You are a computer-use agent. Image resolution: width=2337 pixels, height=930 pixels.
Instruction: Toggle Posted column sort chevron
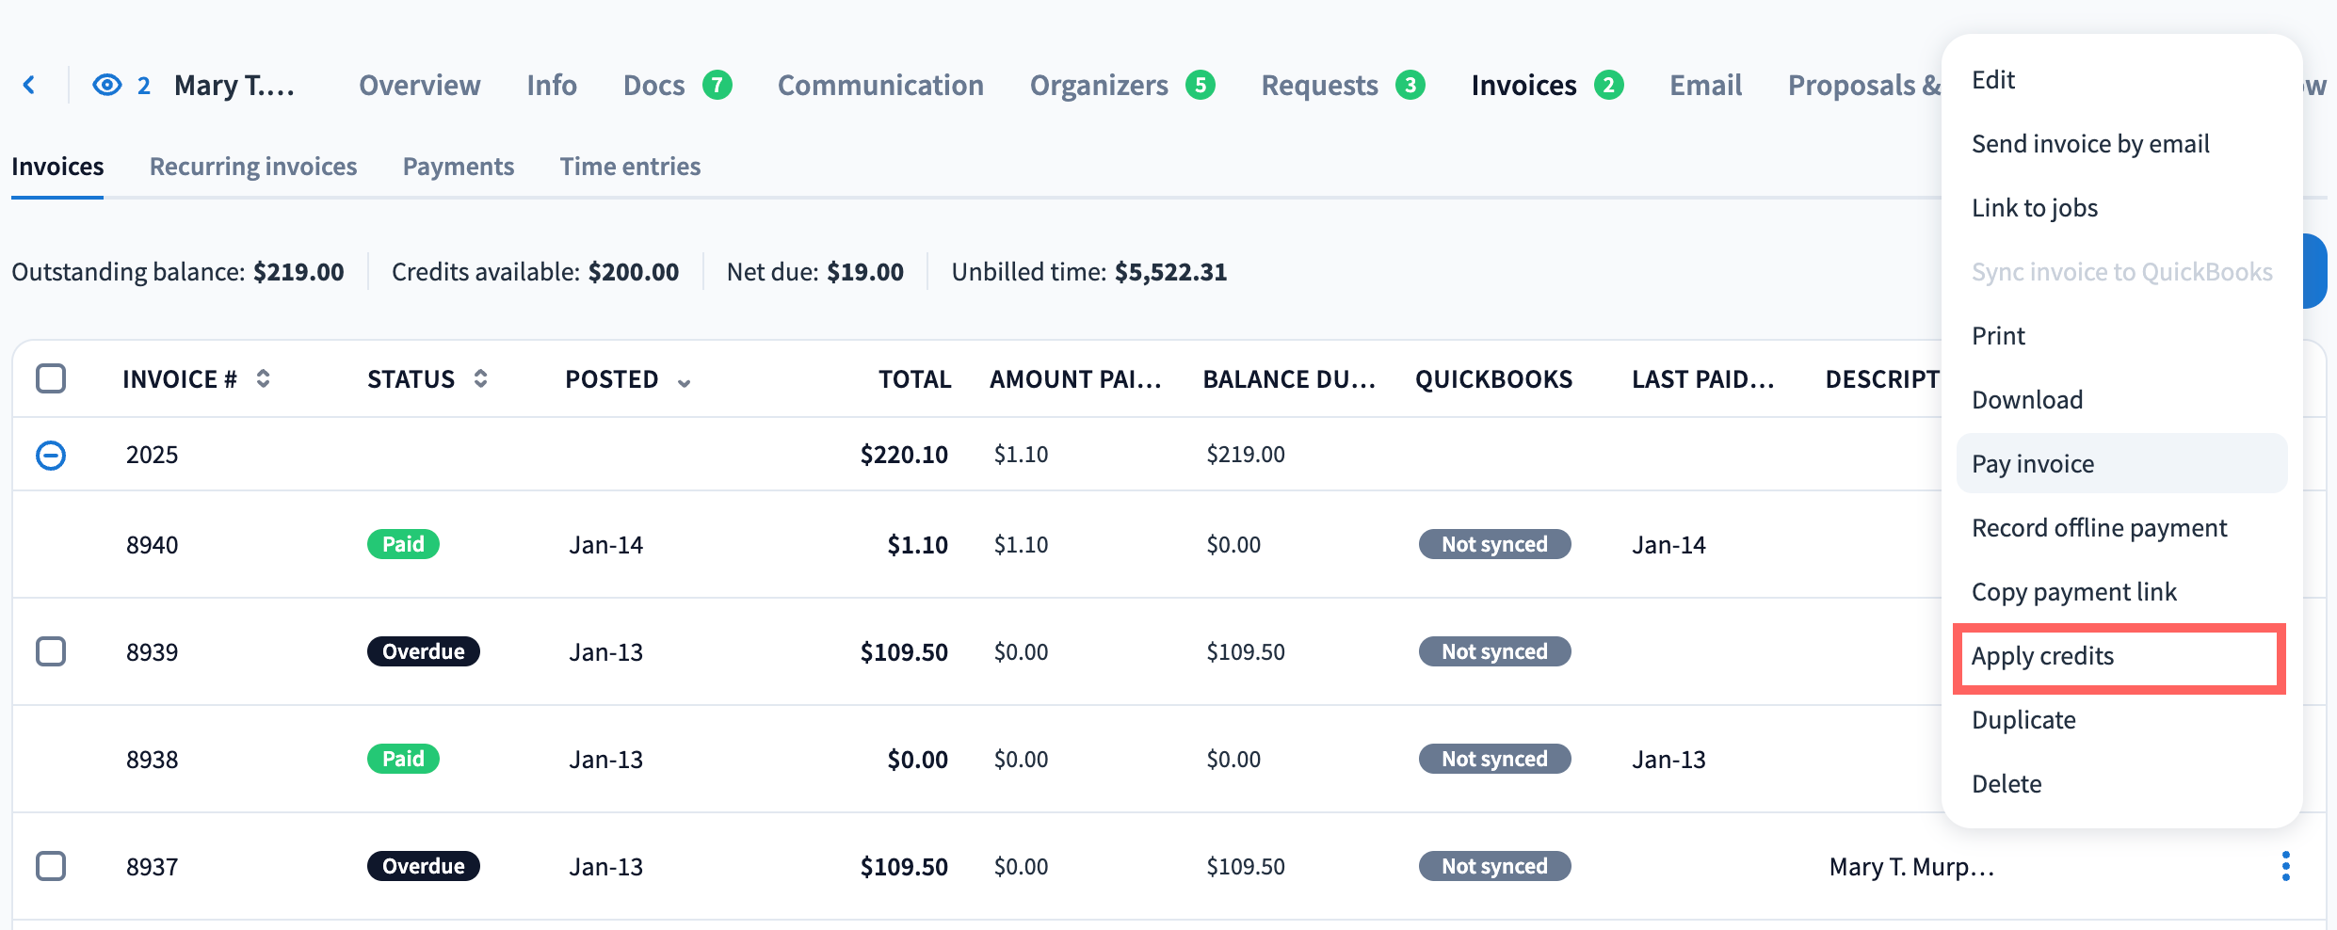pos(685,382)
